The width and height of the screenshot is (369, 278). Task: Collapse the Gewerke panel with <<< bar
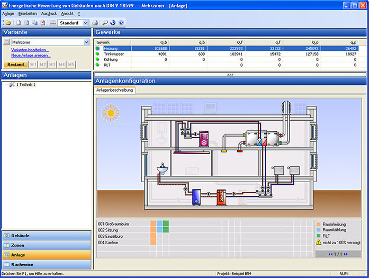pyautogui.click(x=230, y=75)
